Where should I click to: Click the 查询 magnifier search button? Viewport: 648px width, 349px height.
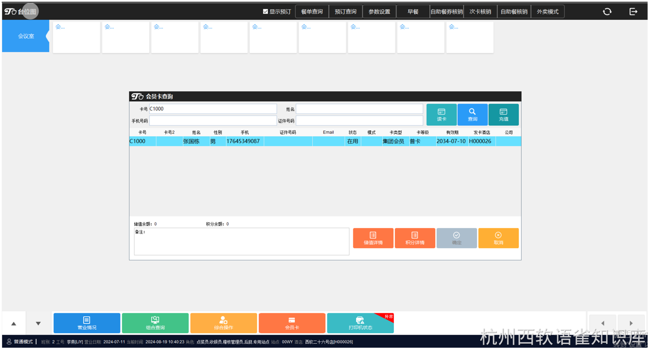(472, 115)
